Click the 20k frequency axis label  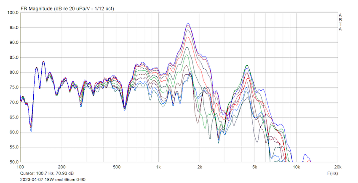click(x=337, y=167)
